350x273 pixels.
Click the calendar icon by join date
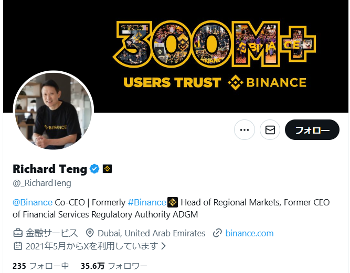(x=18, y=246)
